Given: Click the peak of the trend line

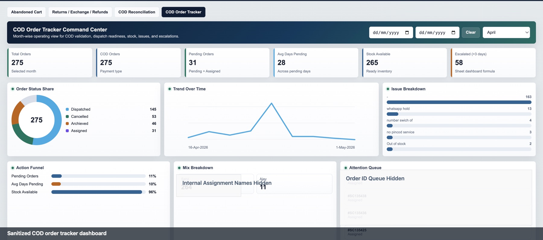Looking at the screenshot, I should pyautogui.click(x=271, y=103).
